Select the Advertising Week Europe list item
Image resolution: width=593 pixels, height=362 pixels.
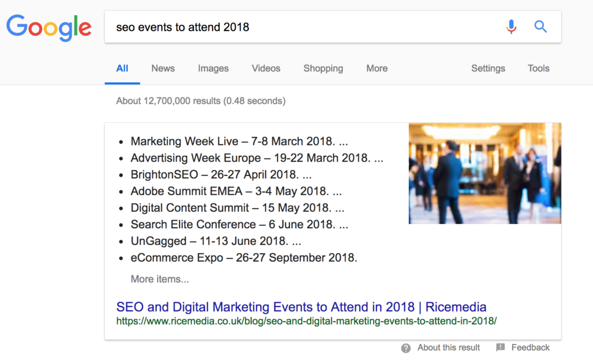(257, 158)
